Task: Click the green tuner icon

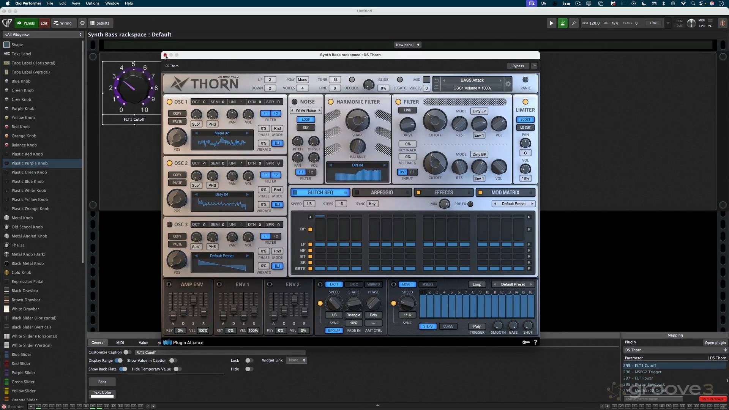Action: click(563, 23)
